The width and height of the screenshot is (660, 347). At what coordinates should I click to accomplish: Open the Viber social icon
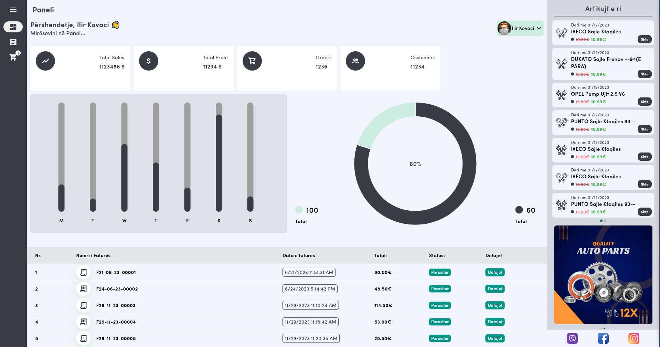pyautogui.click(x=572, y=338)
